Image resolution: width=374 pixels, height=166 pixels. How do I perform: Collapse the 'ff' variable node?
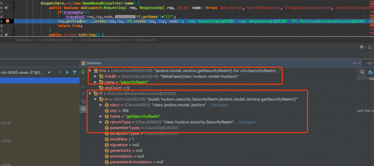point(90,93)
